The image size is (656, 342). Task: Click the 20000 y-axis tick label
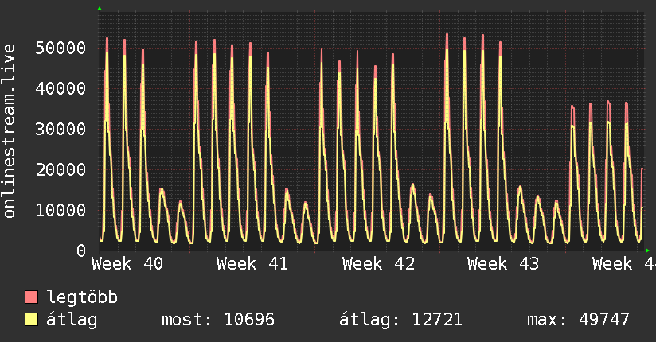coord(61,169)
